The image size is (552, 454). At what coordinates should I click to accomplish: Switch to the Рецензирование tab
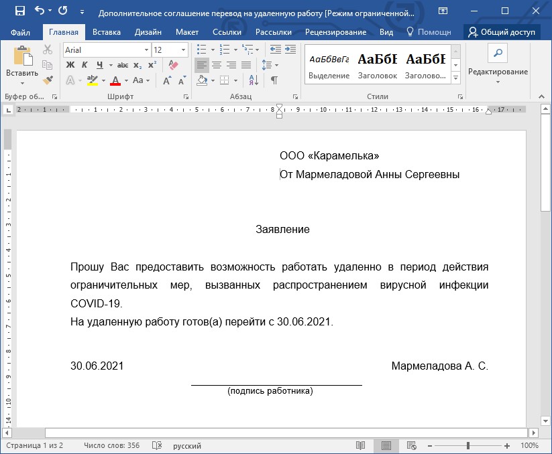pyautogui.click(x=335, y=32)
